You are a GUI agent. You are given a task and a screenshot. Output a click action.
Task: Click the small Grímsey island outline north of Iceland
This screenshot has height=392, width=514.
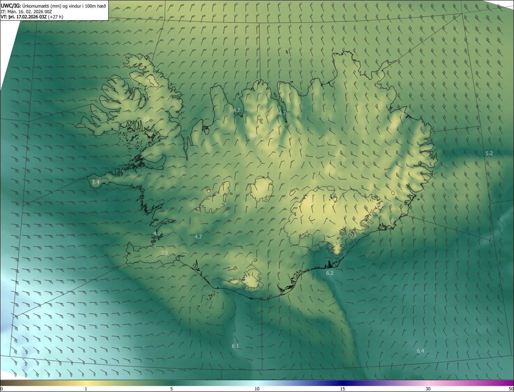[288, 51]
